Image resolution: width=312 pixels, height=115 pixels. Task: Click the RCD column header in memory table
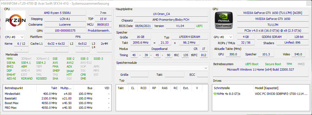144,88
